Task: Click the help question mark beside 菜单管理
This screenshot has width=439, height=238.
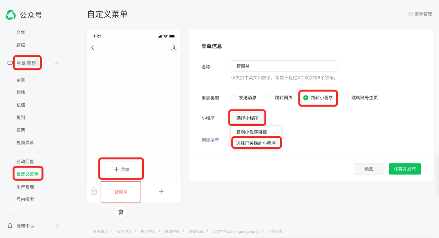Action: pos(411,14)
